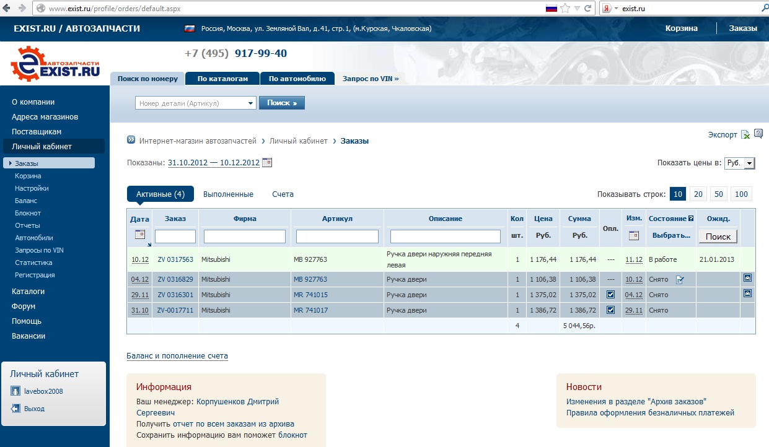Show 20 rows per page
Viewport: 769px width, 447px height.
(698, 194)
